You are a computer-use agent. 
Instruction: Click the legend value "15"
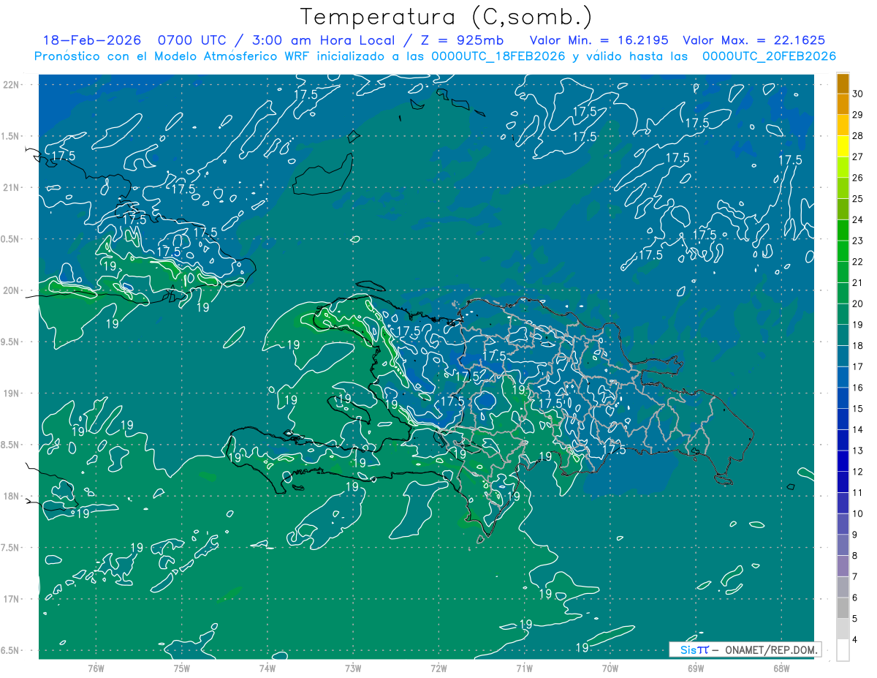pyautogui.click(x=858, y=409)
